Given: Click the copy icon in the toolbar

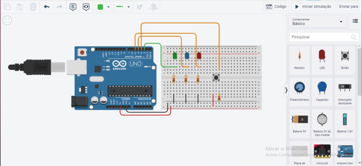Looking at the screenshot, I should 7,7.
